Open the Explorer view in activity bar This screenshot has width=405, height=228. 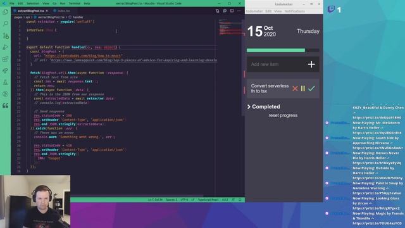pyautogui.click(x=5, y=12)
